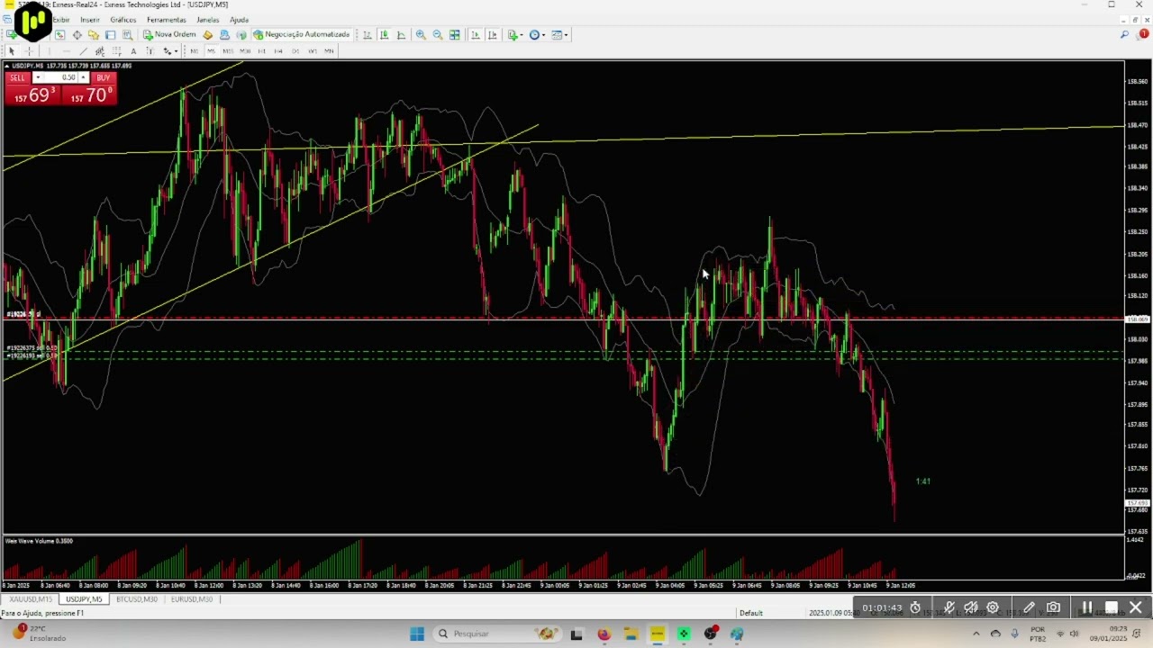Open the Gráficos menu
1153x648 pixels.
123,19
